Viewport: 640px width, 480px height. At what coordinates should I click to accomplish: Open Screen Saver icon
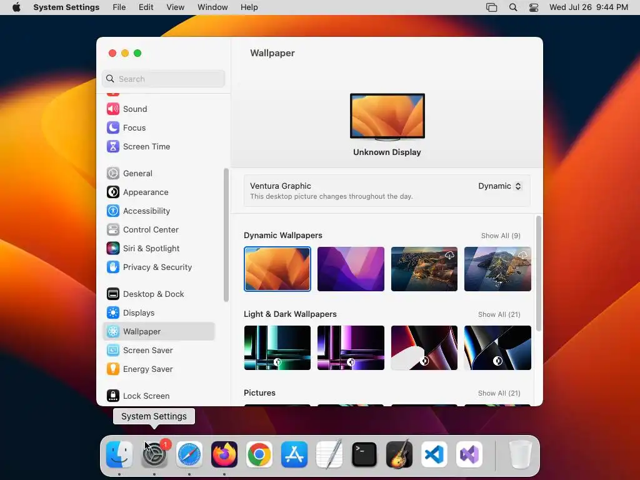coord(113,351)
